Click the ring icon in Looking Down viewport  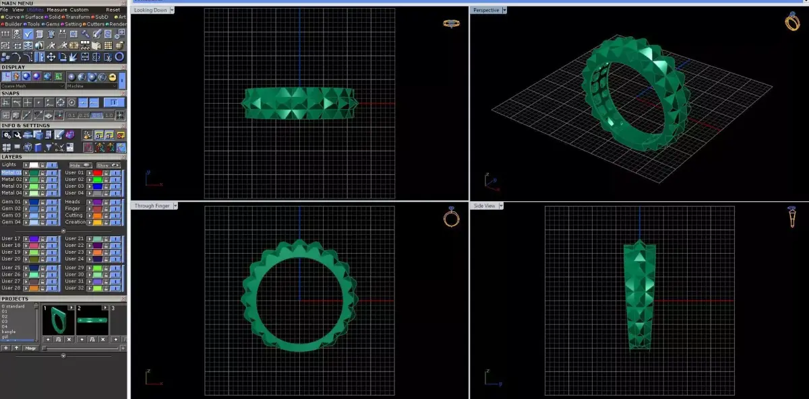pos(451,24)
